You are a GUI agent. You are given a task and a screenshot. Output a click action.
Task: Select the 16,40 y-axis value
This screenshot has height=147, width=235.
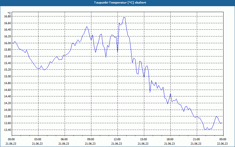pos(7,30)
